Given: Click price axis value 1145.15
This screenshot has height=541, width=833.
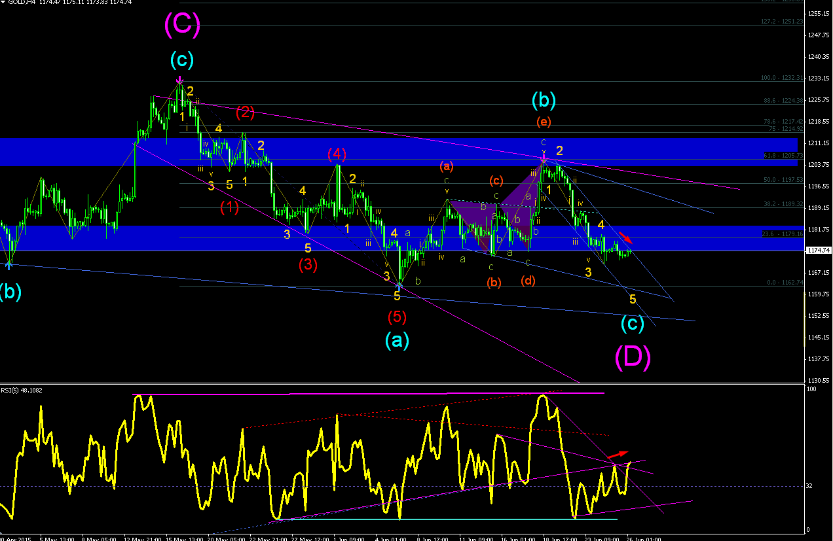Looking at the screenshot, I should point(819,338).
